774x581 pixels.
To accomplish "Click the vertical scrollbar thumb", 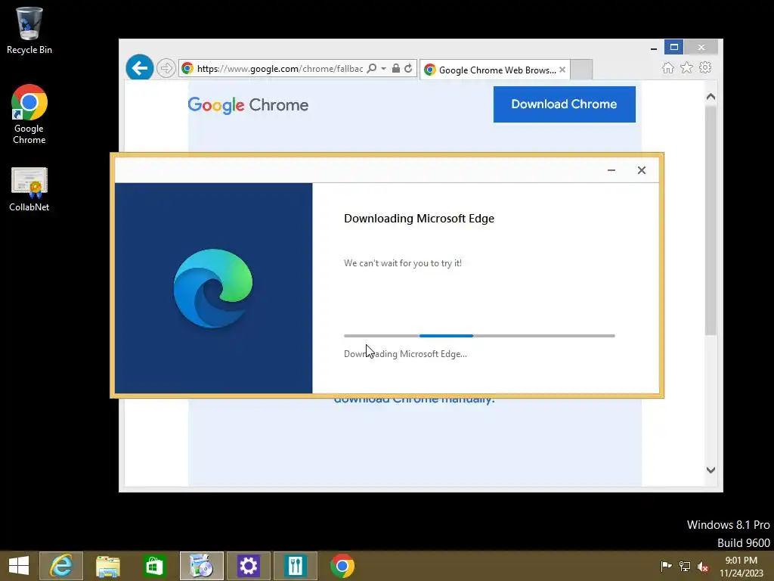I will [711, 220].
